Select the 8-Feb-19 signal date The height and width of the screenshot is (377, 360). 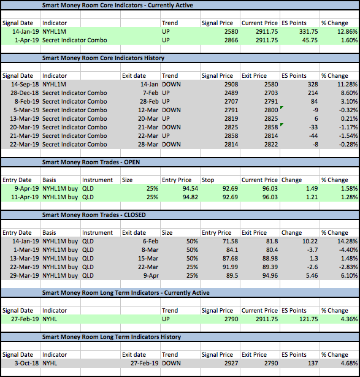(27, 102)
